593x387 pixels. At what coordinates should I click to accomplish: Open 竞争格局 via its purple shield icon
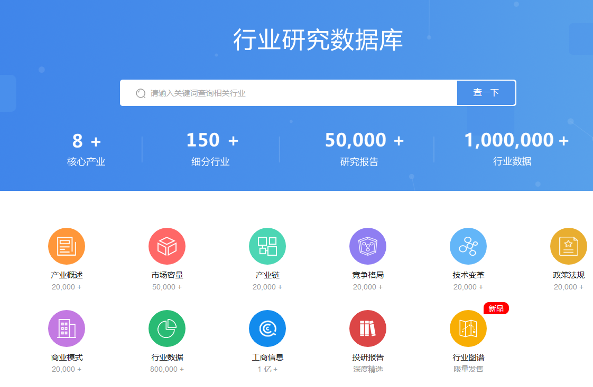click(x=367, y=246)
